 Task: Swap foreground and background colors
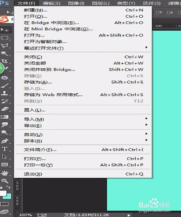(x=8, y=187)
